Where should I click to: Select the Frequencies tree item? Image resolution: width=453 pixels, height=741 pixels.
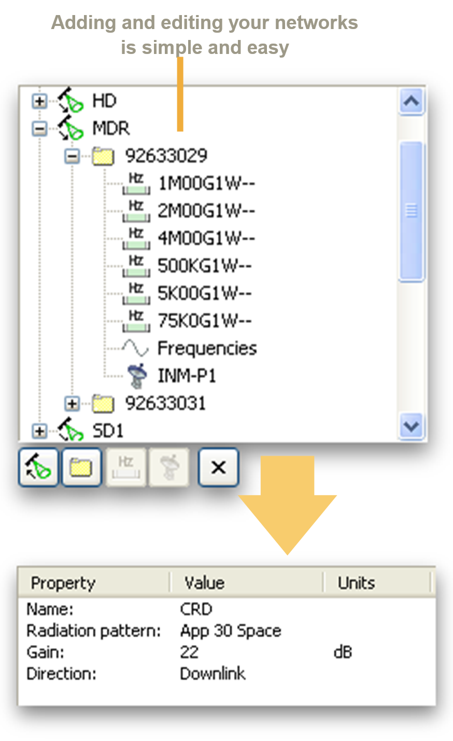[207, 348]
